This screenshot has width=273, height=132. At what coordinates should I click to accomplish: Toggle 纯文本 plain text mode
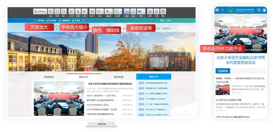click(92, 12)
